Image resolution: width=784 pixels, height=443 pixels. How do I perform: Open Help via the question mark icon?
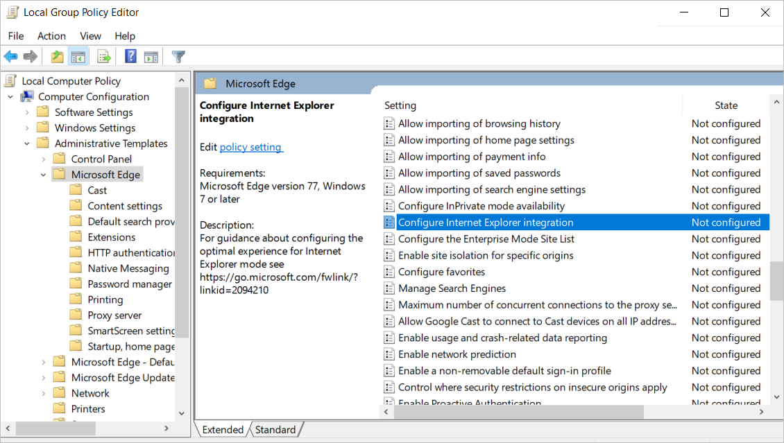(130, 57)
